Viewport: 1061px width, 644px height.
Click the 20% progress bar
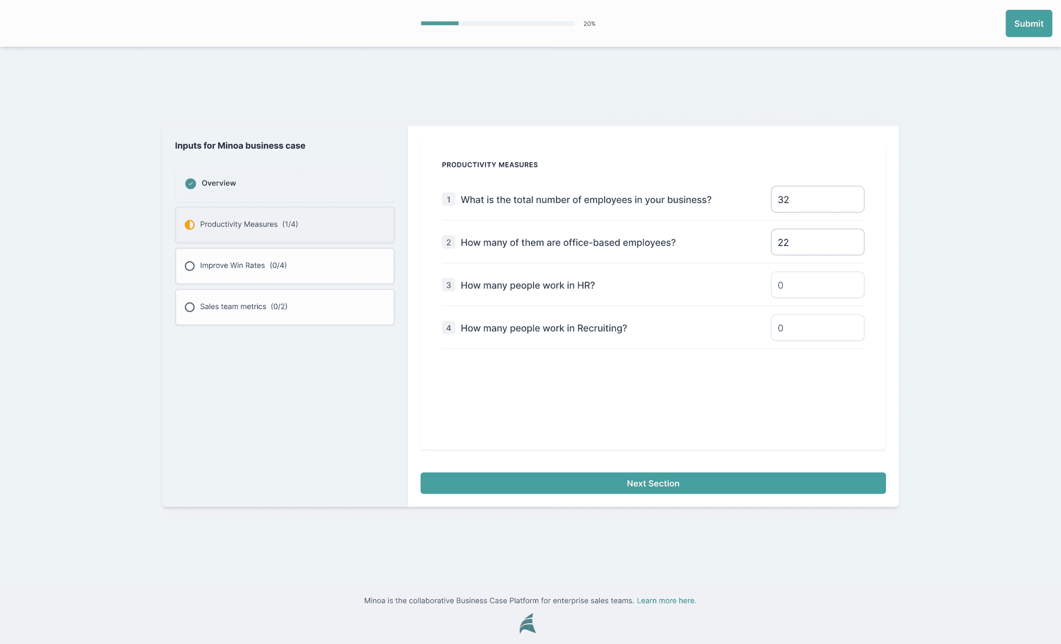[x=497, y=23]
